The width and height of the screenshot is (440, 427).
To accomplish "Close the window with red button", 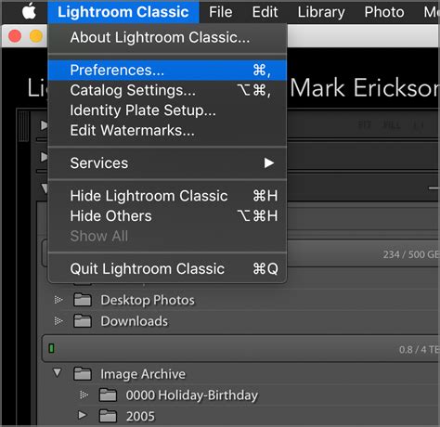I will (15, 36).
